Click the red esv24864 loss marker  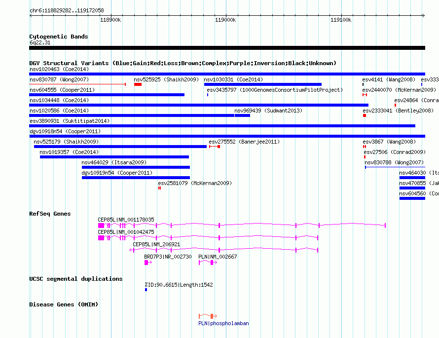[395, 105]
